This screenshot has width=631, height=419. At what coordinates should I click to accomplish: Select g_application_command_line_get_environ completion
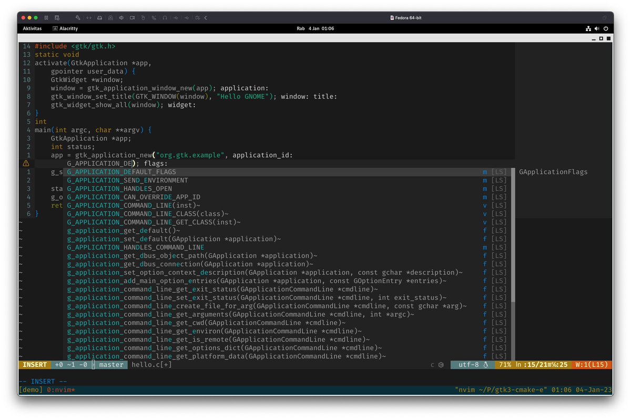tap(287, 331)
